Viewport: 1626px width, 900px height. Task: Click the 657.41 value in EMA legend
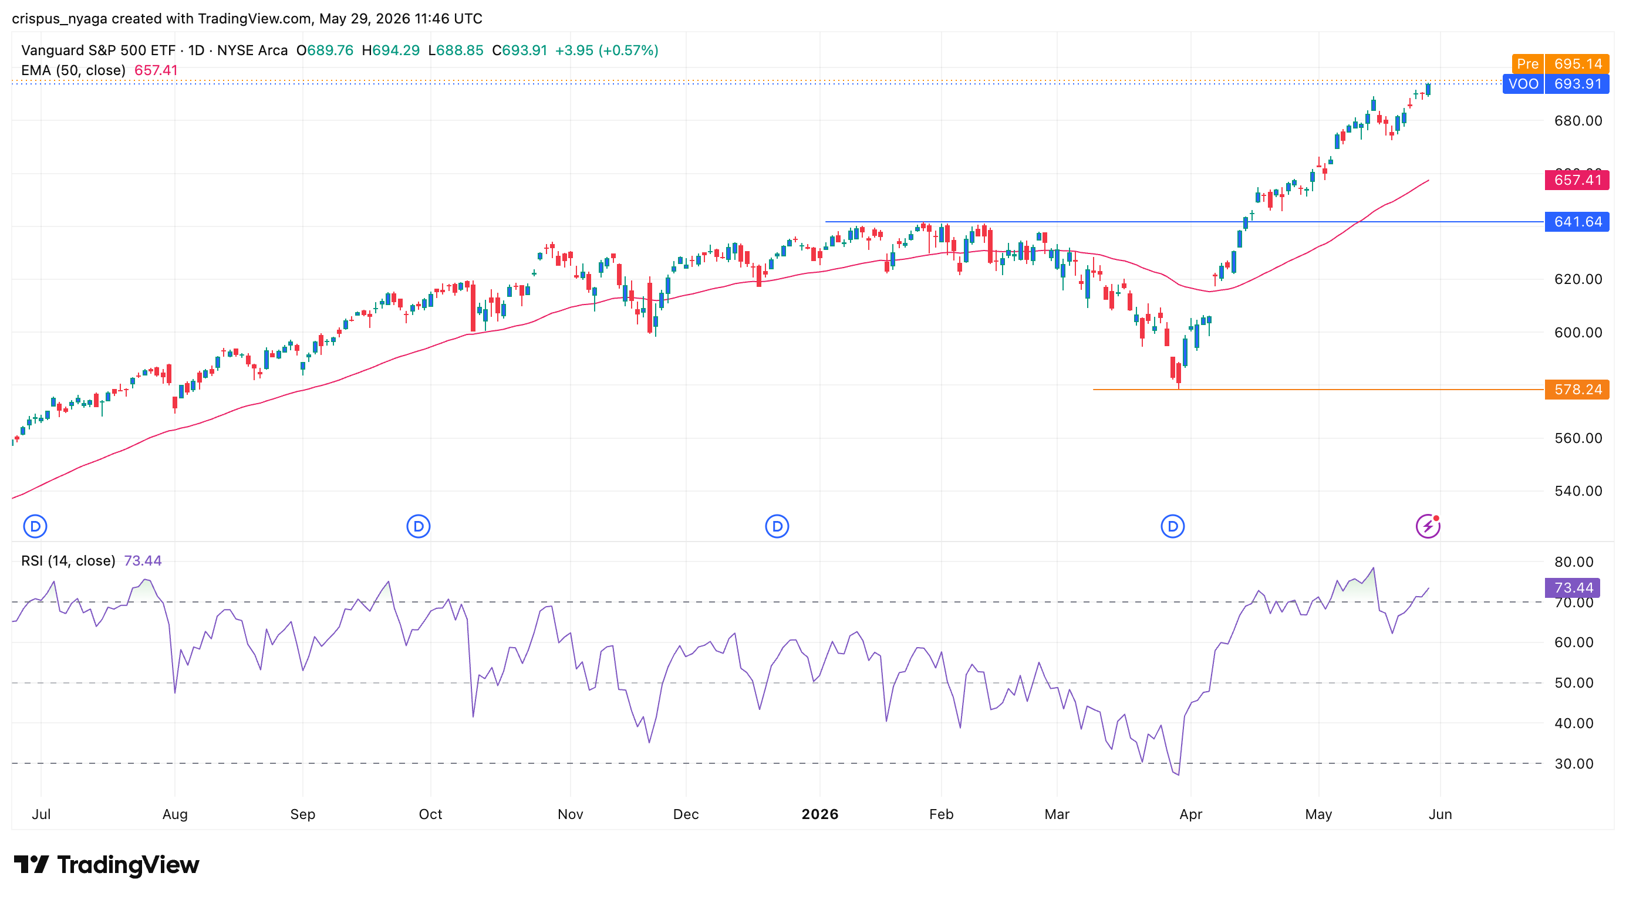coord(156,70)
